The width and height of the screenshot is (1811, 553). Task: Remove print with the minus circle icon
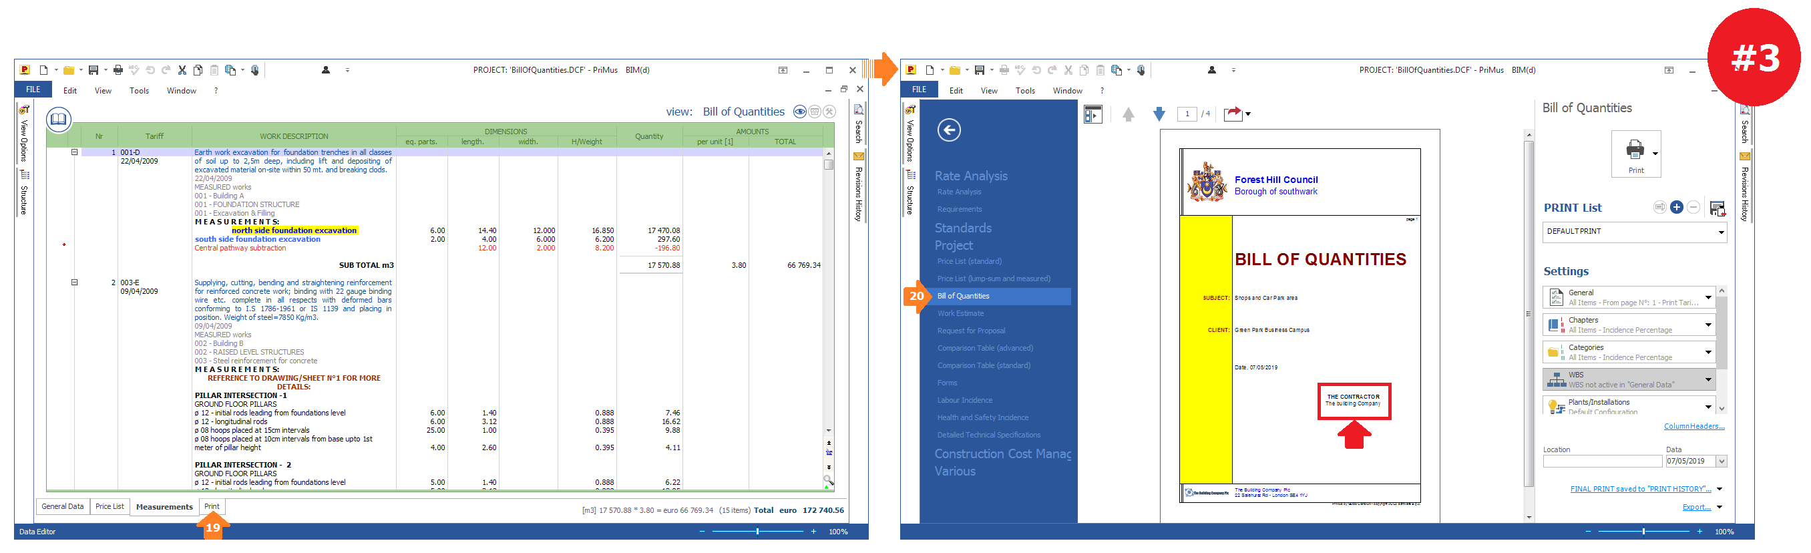click(1693, 208)
